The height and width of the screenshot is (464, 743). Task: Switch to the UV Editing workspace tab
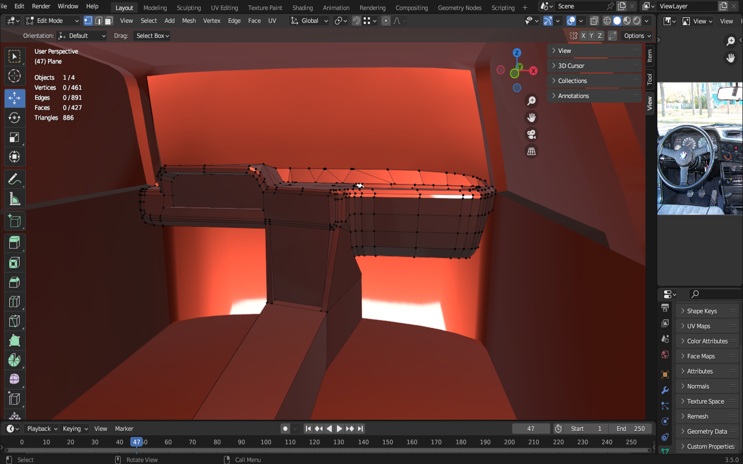tap(224, 8)
